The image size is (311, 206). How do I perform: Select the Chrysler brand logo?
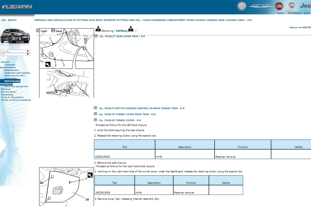pos(260,6)
